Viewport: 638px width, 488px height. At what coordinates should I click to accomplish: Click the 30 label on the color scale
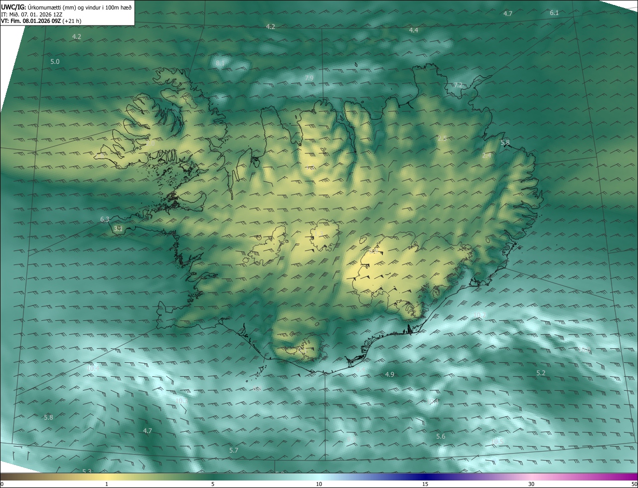click(531, 484)
